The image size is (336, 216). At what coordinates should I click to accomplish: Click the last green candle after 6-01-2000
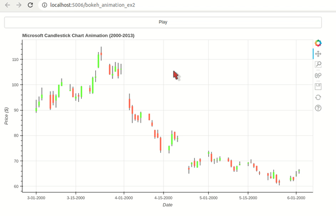coord(299,171)
